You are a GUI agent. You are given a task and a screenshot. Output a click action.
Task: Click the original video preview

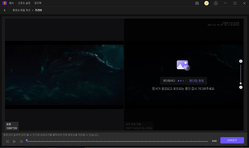coord(64,75)
